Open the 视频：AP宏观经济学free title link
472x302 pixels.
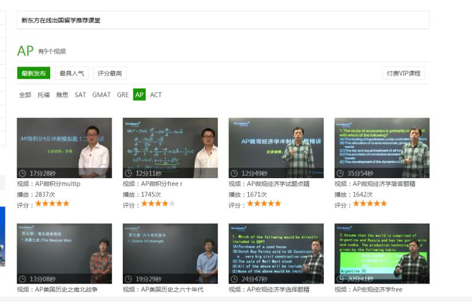point(368,290)
